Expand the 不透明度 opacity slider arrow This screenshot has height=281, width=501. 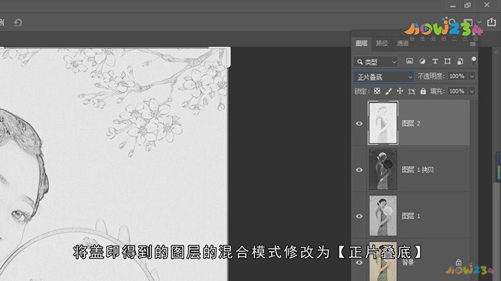(x=472, y=76)
